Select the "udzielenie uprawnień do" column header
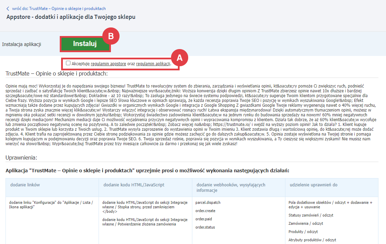Viewport: 386px width, 244px height. click(313, 185)
